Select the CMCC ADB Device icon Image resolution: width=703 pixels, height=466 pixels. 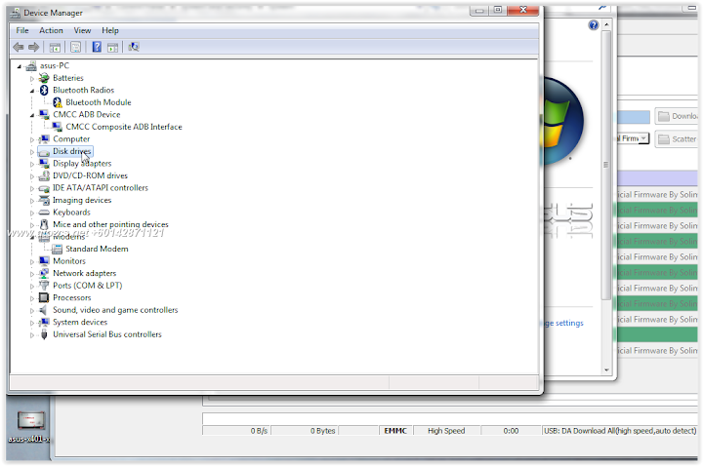tap(44, 115)
